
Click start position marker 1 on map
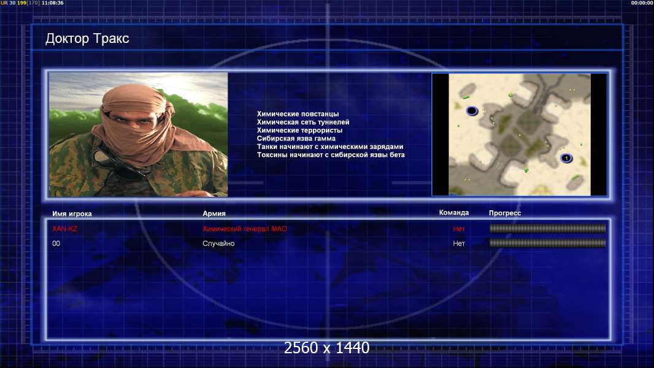pos(566,158)
